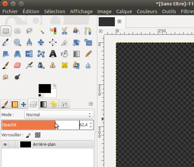Select the Arrière-plan layer thumbnail
Screen dimensions: 194x167
[x=25, y=144]
